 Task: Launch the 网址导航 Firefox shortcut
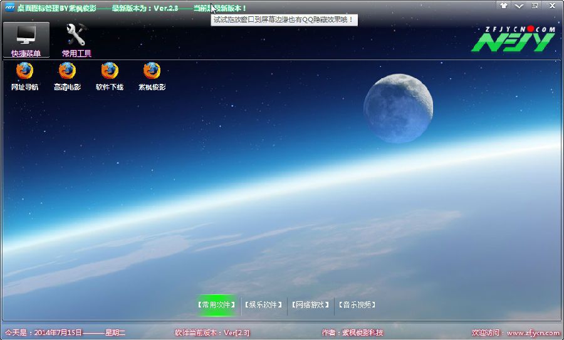coord(24,76)
